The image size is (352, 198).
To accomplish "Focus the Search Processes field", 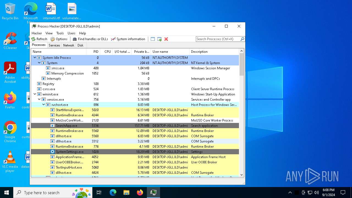I will click(218, 39).
